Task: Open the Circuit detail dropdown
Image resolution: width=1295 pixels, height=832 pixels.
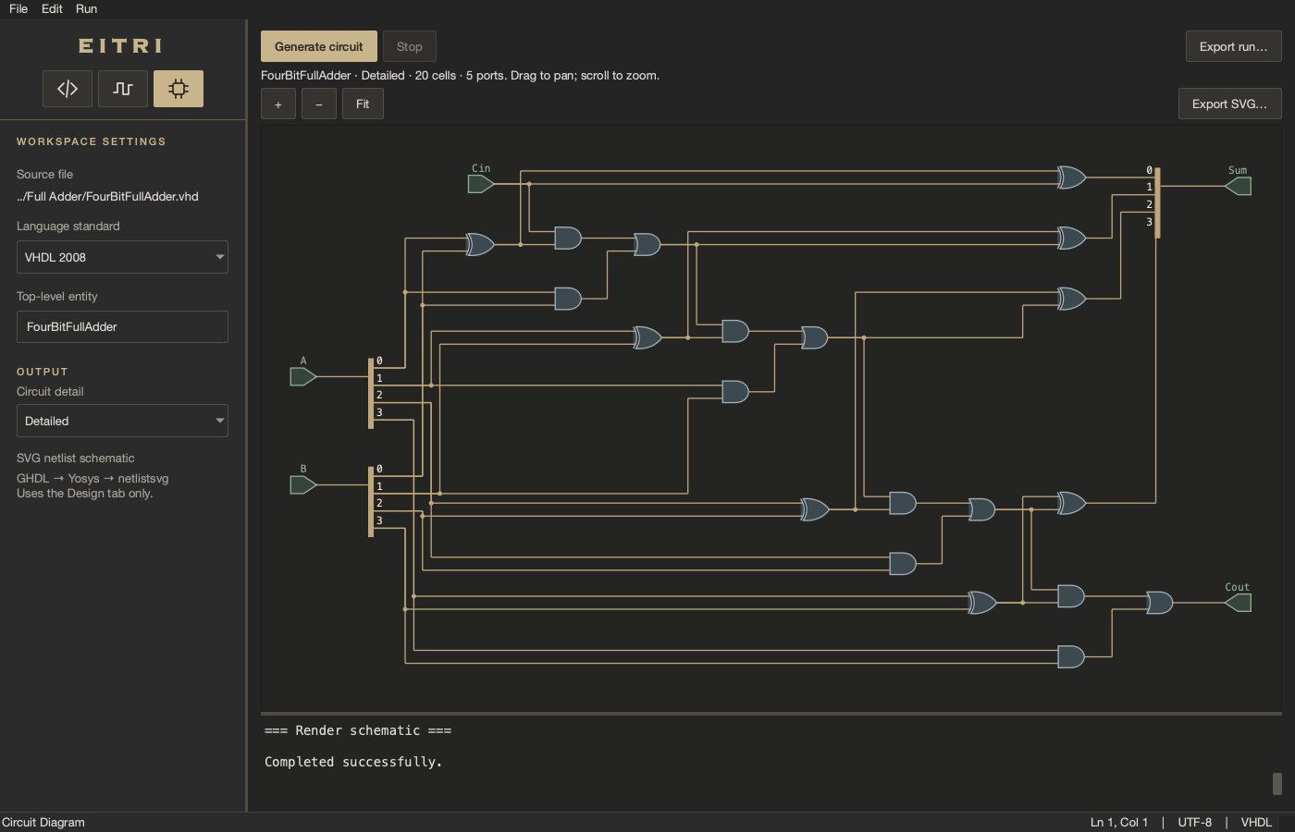Action: pos(122,421)
